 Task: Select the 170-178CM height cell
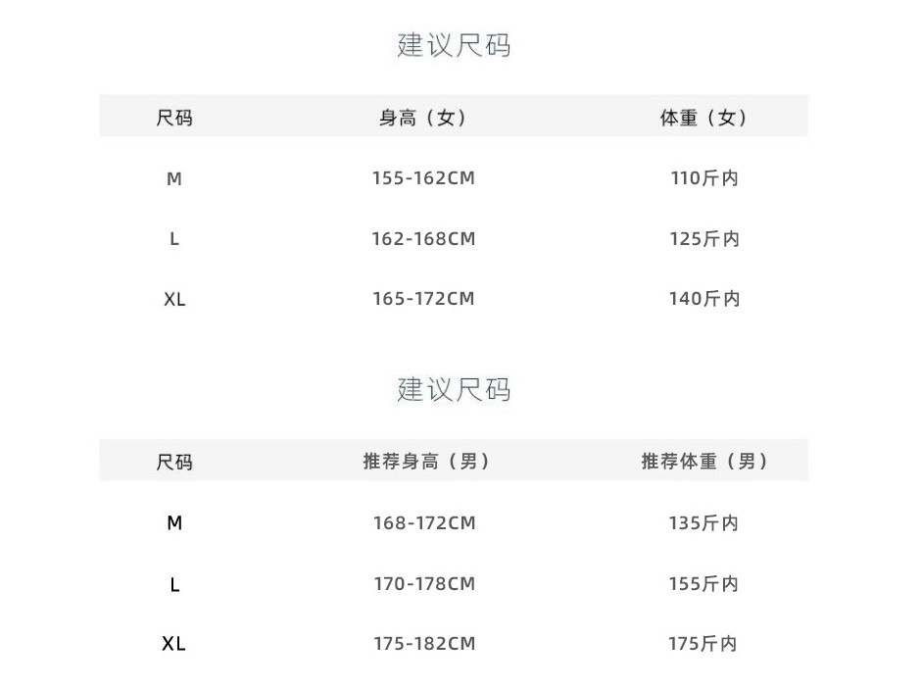coord(424,584)
